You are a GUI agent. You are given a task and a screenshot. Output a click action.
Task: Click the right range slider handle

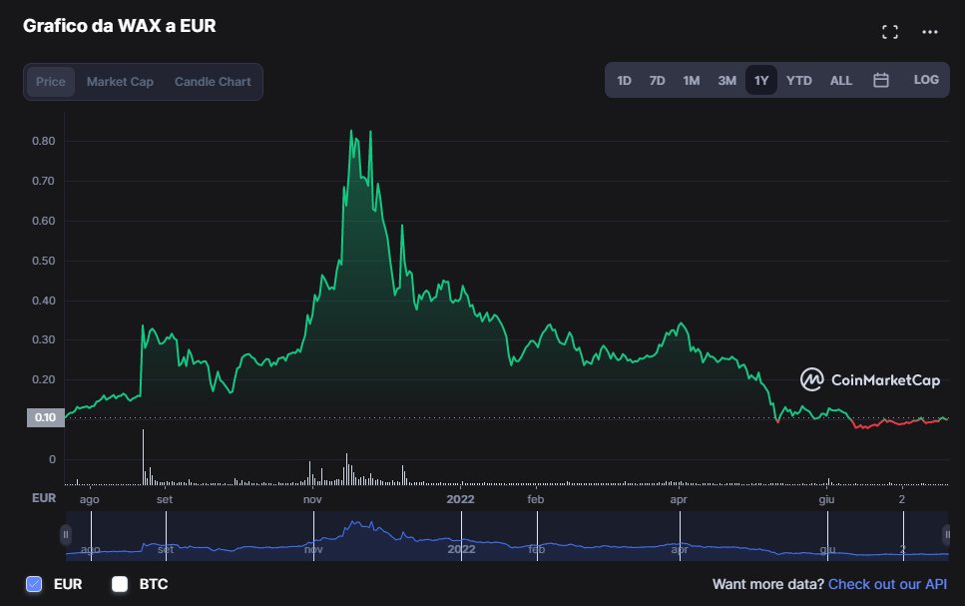tap(948, 534)
